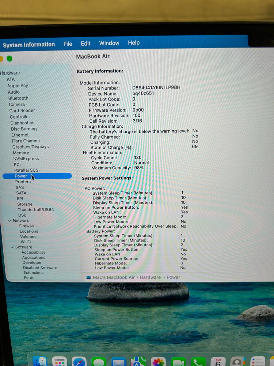The height and width of the screenshot is (366, 274).
Task: Open Calendar showing Sun 6 in the Dock
Action: pyautogui.click(x=218, y=361)
